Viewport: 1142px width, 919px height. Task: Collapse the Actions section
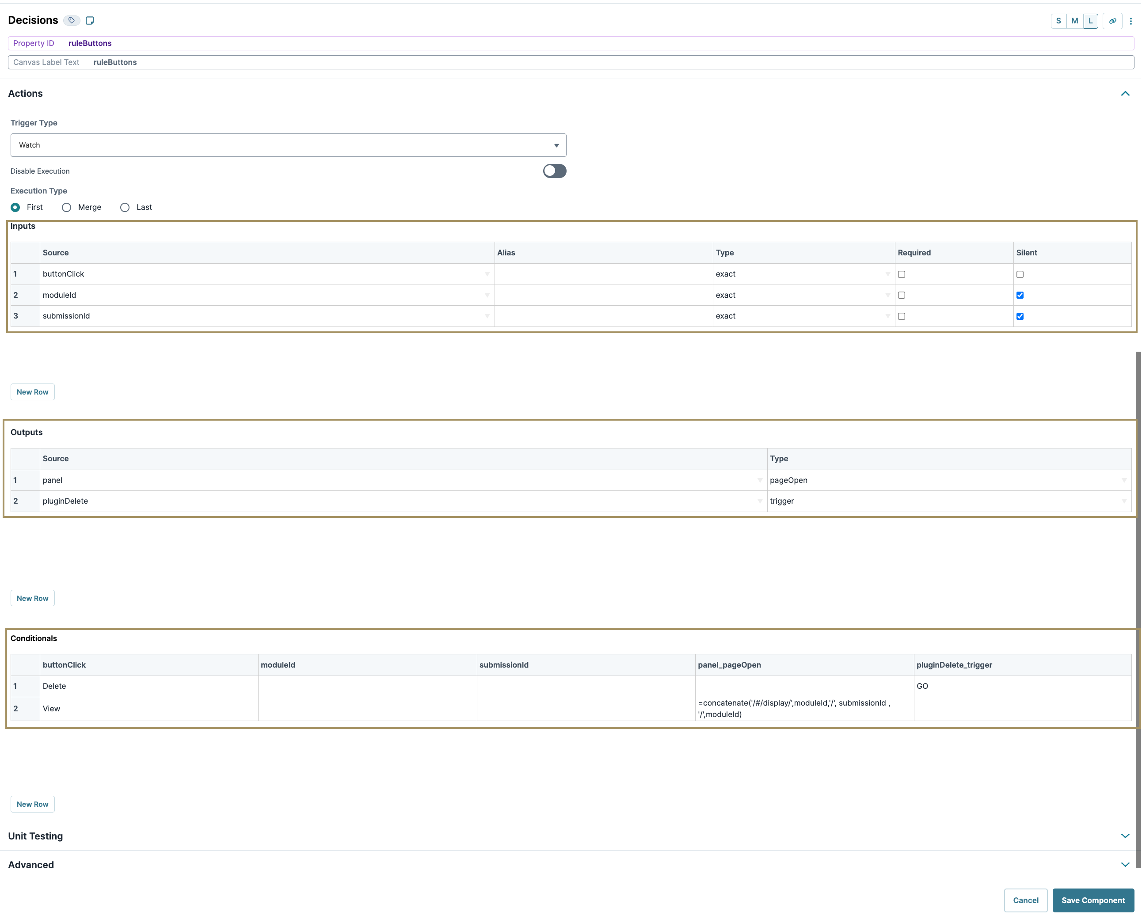coord(1125,93)
